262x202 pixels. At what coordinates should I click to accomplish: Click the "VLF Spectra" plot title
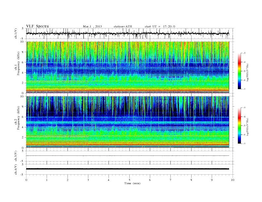pyautogui.click(x=37, y=26)
